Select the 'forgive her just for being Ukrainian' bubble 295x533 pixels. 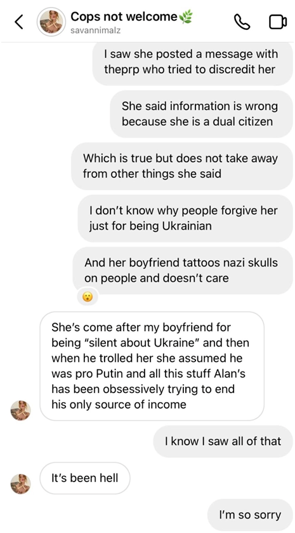pyautogui.click(x=185, y=218)
